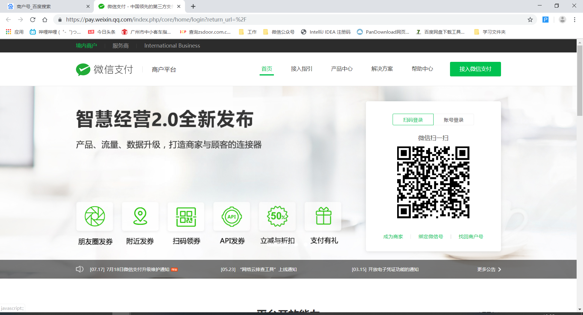Click the scrollbar down arrow
The width and height of the screenshot is (583, 315).
click(580, 309)
